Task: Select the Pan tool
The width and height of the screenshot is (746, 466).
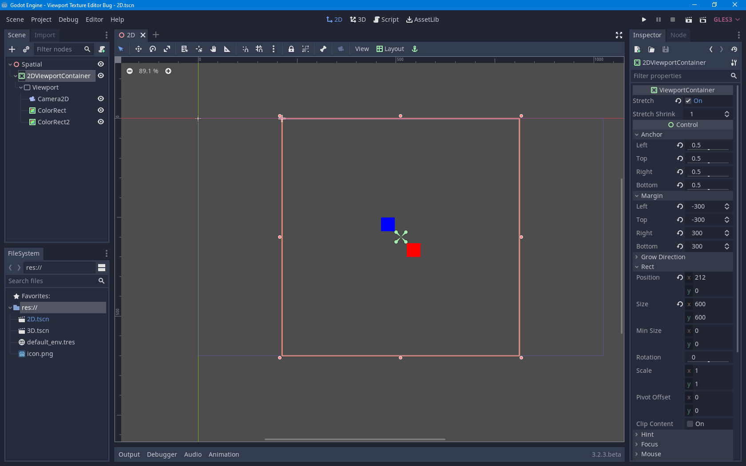Action: (213, 49)
